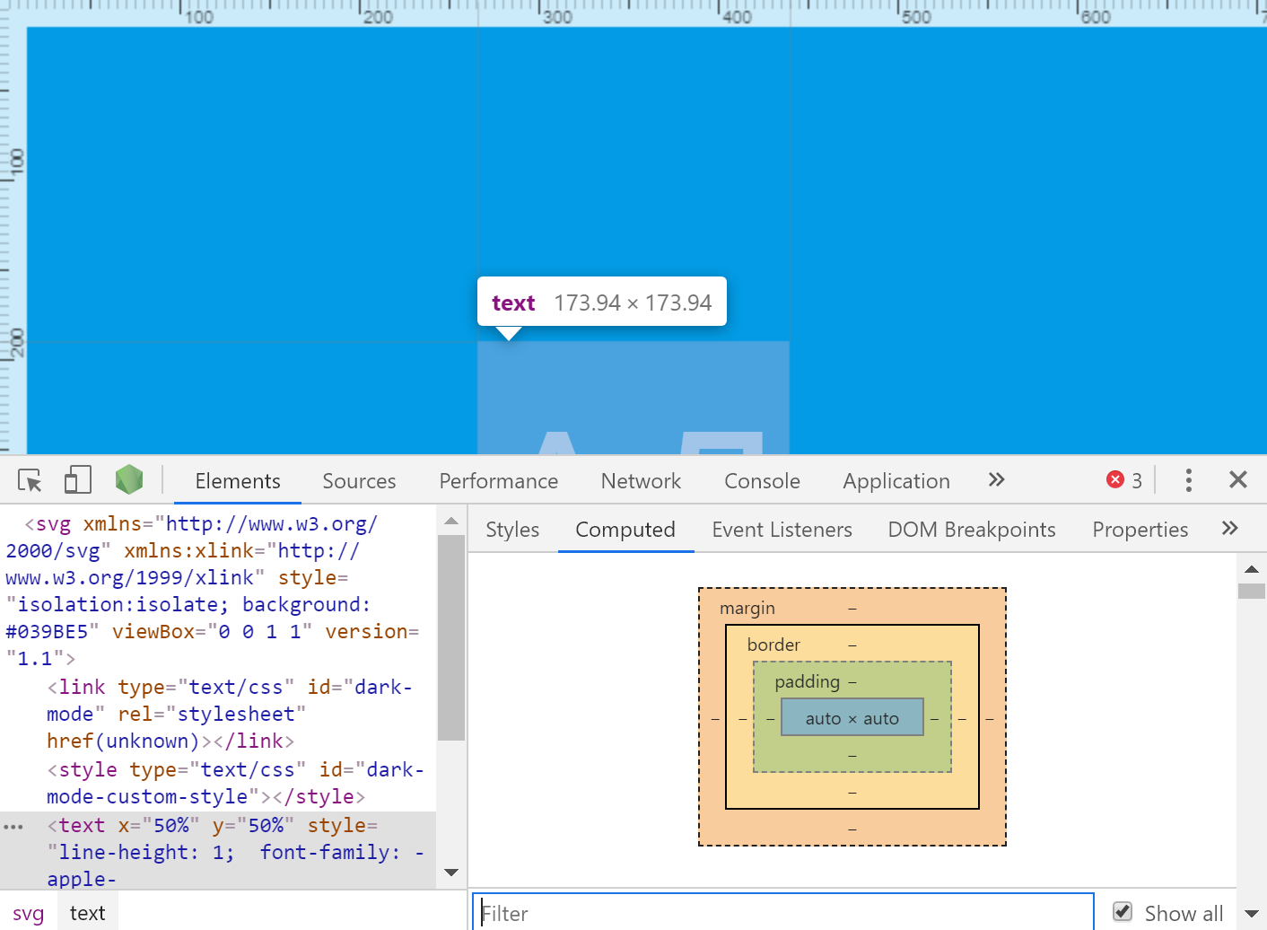Image resolution: width=1267 pixels, height=930 pixels.
Task: Open the DevTools three-dot customization menu
Action: coord(1188,480)
